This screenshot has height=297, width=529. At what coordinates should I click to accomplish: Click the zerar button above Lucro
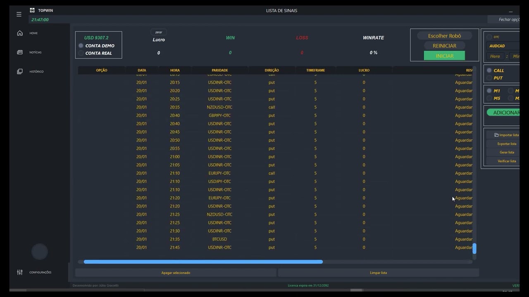click(x=159, y=32)
